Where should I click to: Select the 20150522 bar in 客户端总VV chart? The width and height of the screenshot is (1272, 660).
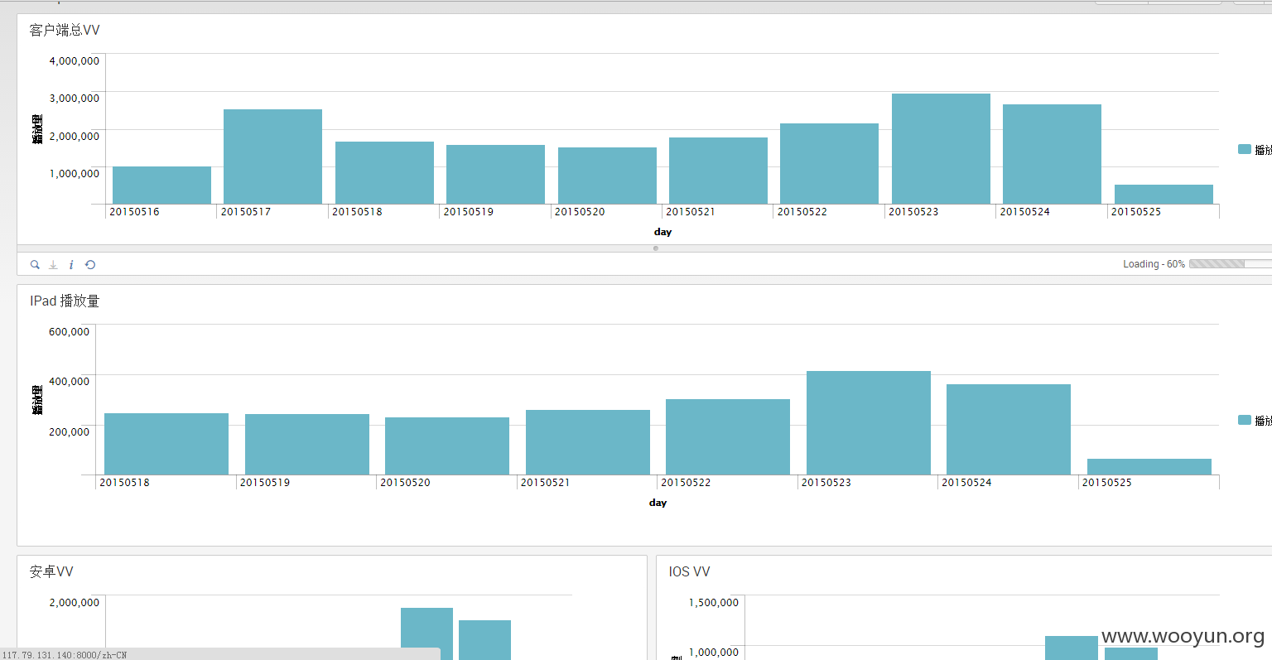[829, 163]
